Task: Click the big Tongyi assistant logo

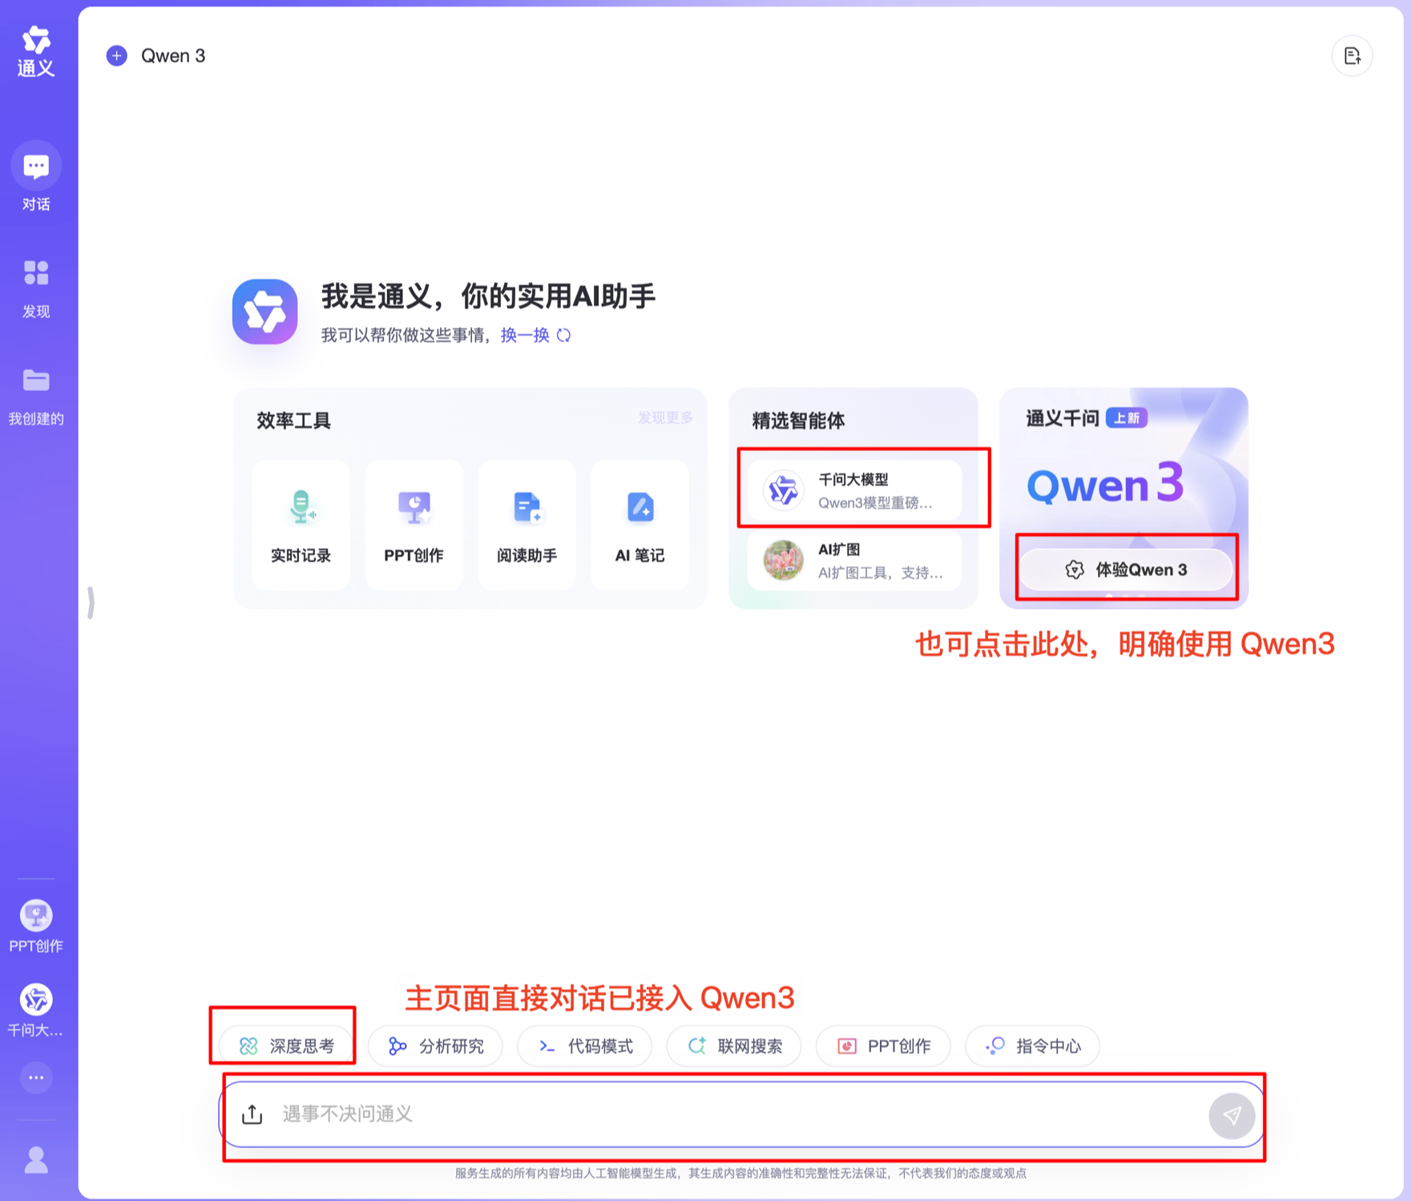Action: pyautogui.click(x=265, y=312)
